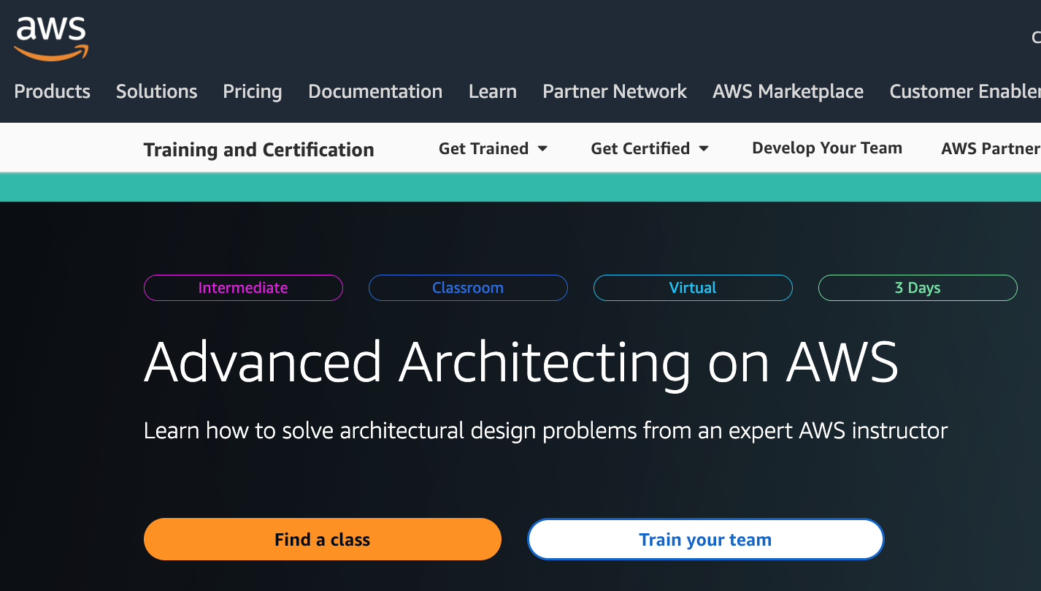Image resolution: width=1041 pixels, height=591 pixels.
Task: Open the Learn menu
Action: click(493, 91)
